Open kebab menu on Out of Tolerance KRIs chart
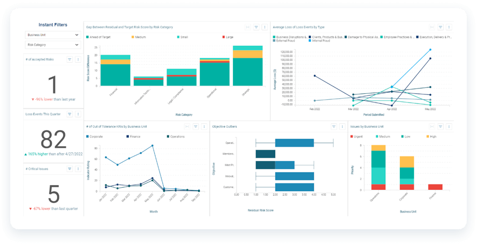Image resolution: width=477 pixels, height=246 pixels. pyautogui.click(x=203, y=126)
